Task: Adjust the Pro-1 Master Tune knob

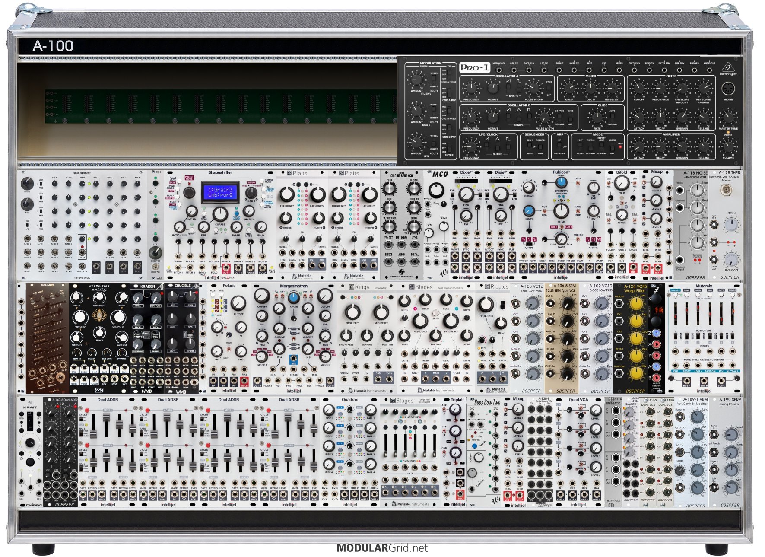Action: pyautogui.click(x=728, y=118)
